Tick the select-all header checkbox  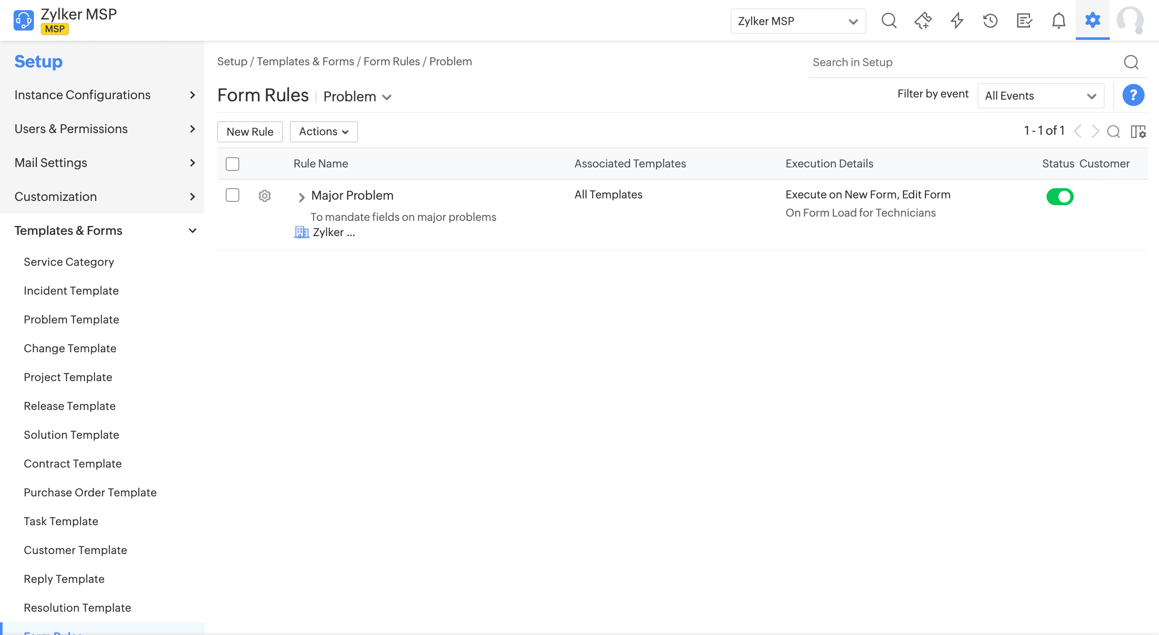click(x=232, y=164)
